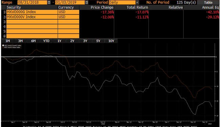This screenshot has height=127, width=220.
Task: Edit the start date field 08/31/2018
Action: coord(32,2)
